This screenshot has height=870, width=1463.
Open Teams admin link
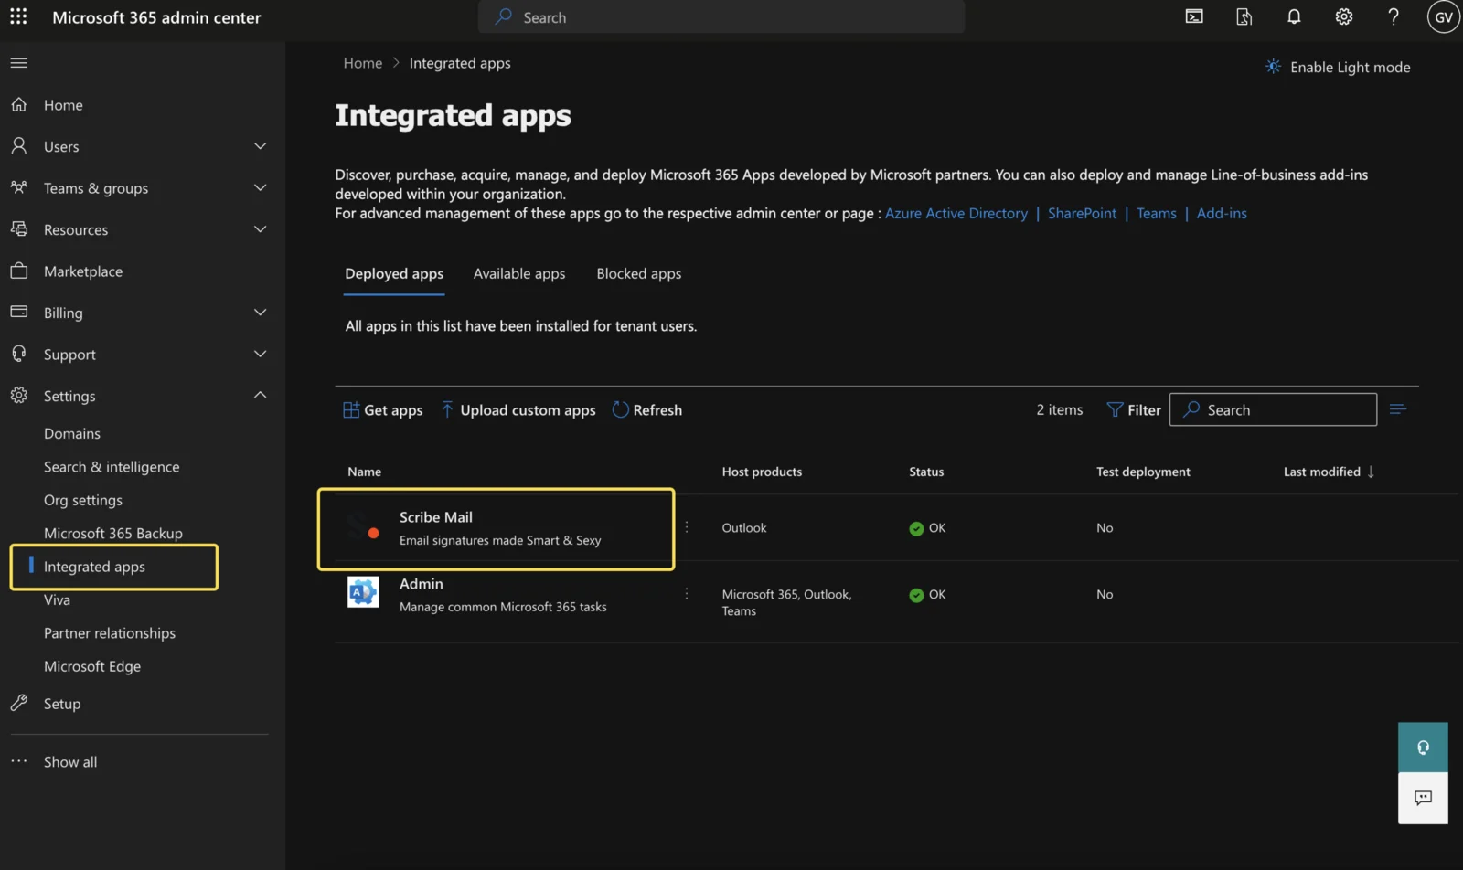click(x=1157, y=213)
